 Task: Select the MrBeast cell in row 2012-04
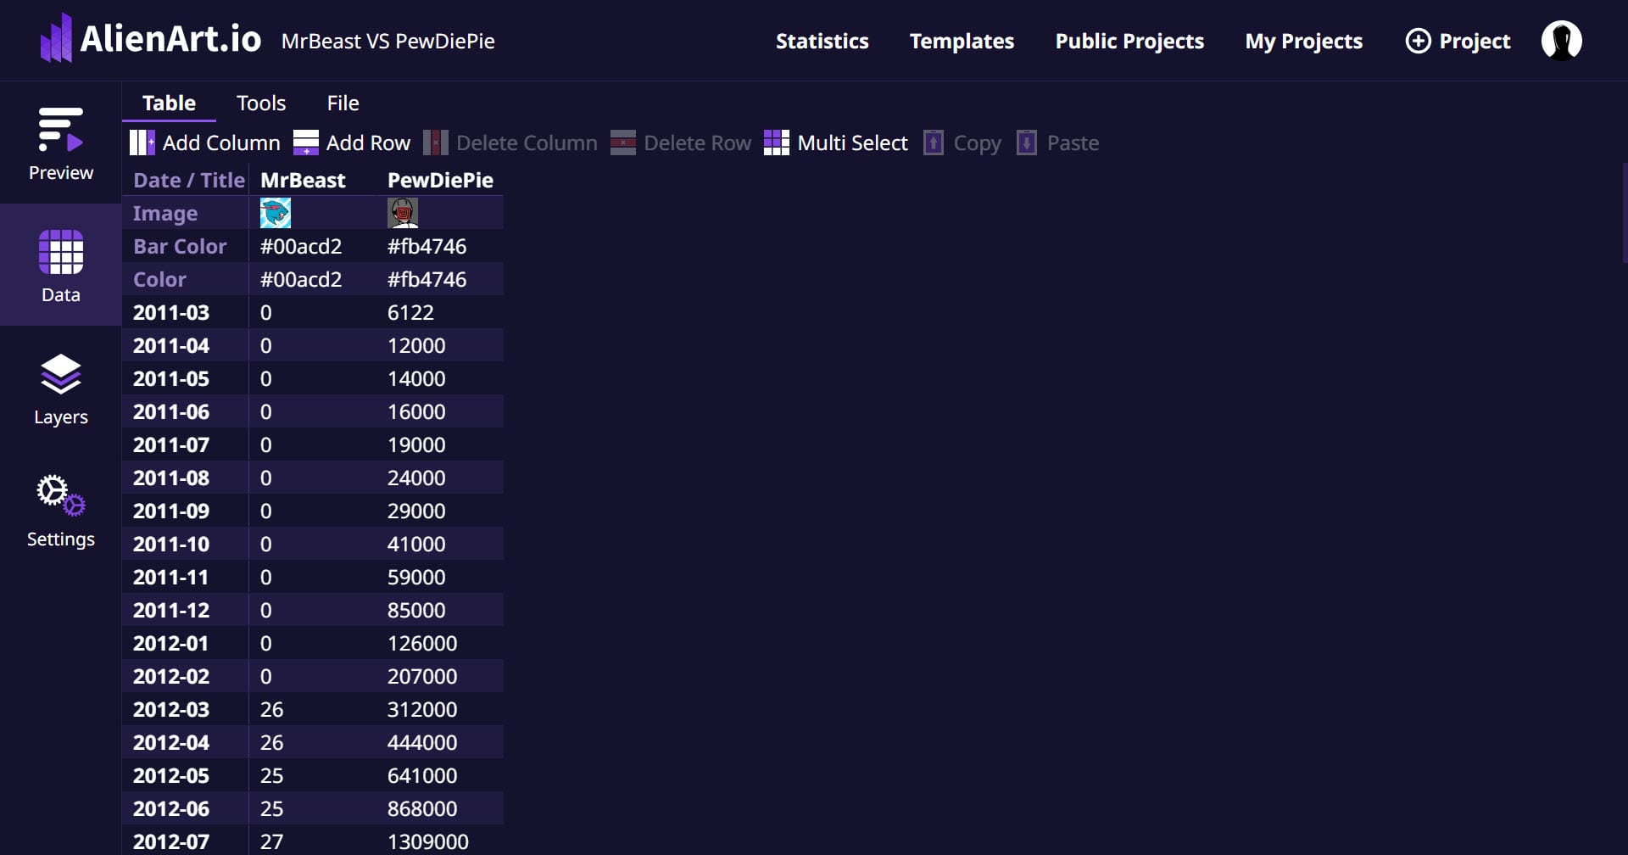click(x=312, y=742)
